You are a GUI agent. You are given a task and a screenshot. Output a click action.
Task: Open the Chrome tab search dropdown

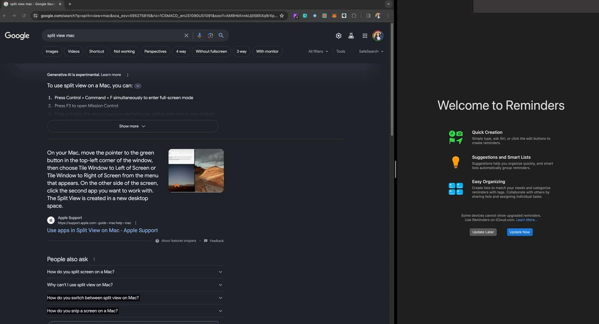coord(388,4)
